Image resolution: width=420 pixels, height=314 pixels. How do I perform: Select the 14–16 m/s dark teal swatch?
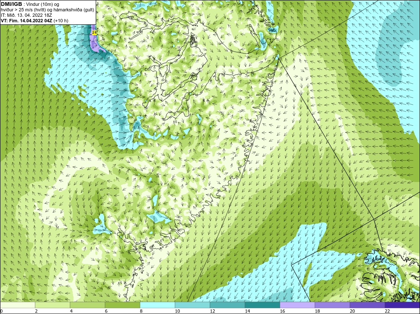click(262, 305)
